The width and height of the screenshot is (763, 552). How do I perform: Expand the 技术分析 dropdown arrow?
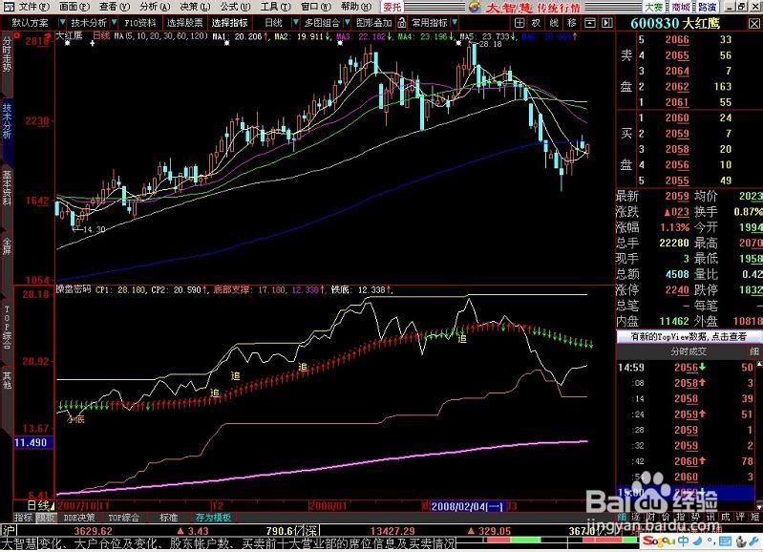coord(114,22)
